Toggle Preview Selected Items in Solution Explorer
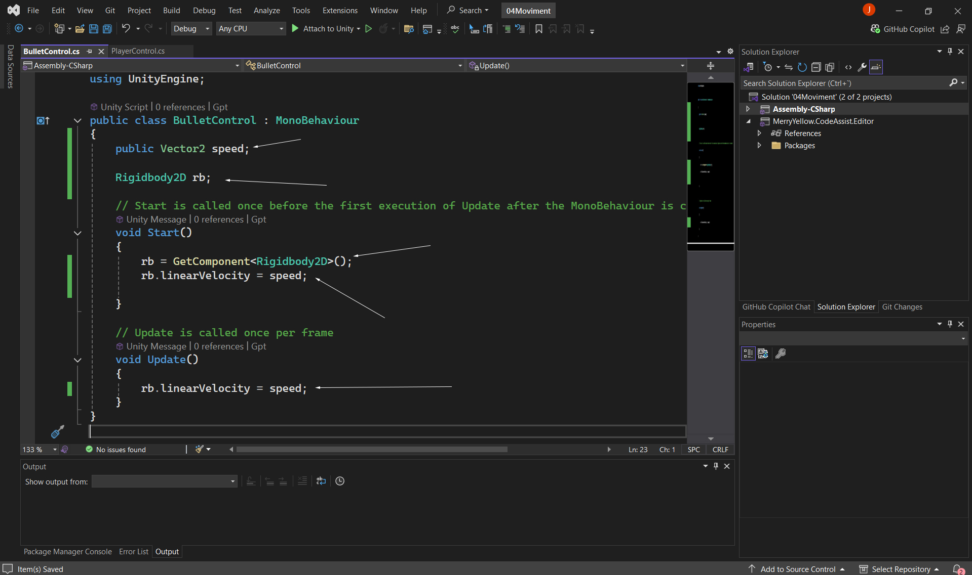 (876, 67)
